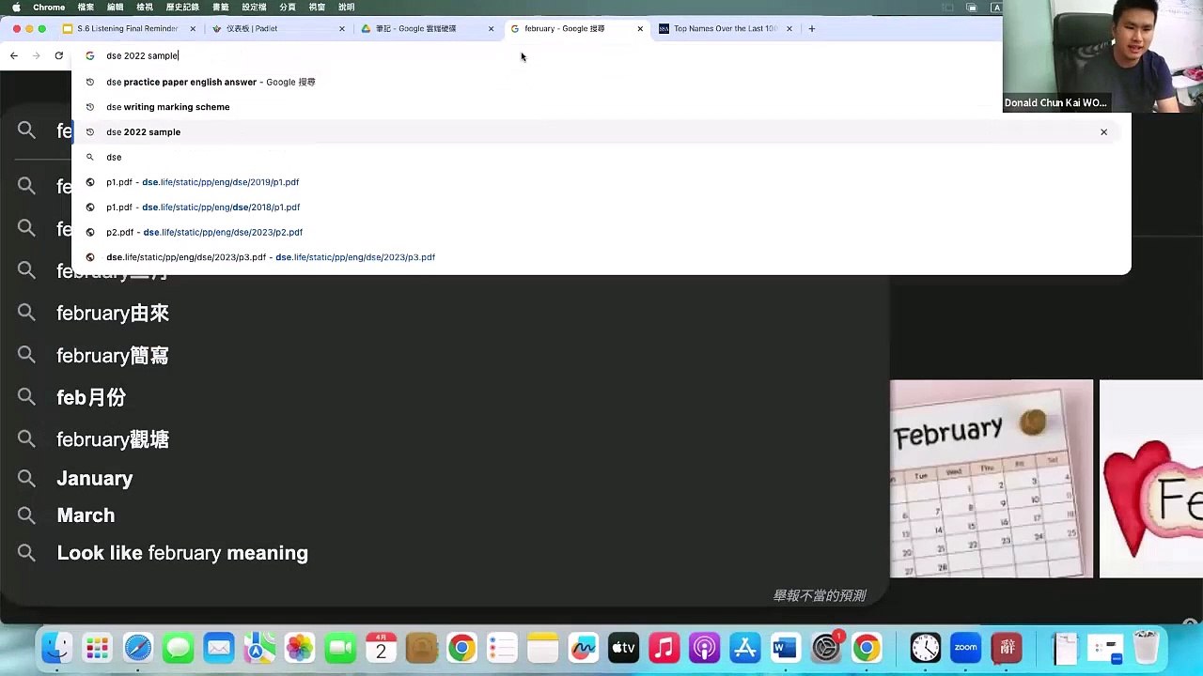The width and height of the screenshot is (1203, 676).
Task: Open Apple TV in the dock
Action: tap(623, 648)
